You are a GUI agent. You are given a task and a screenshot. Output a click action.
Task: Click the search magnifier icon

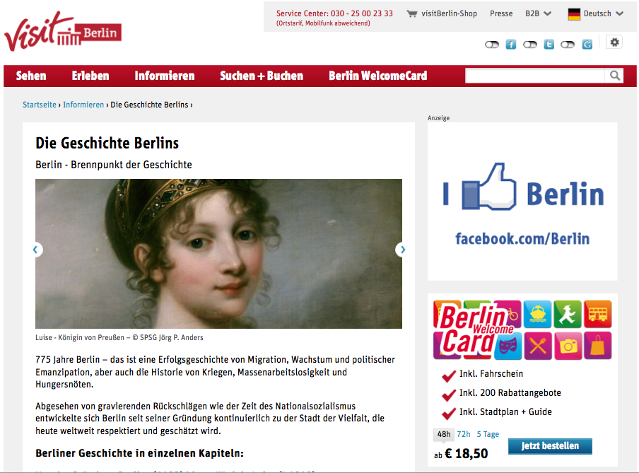tap(614, 76)
